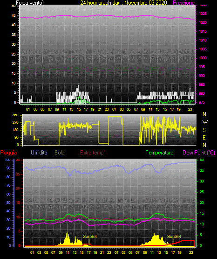The width and height of the screenshot is (217, 259).
Task: Select the Extra temp1 legend label
Action: pos(93,153)
